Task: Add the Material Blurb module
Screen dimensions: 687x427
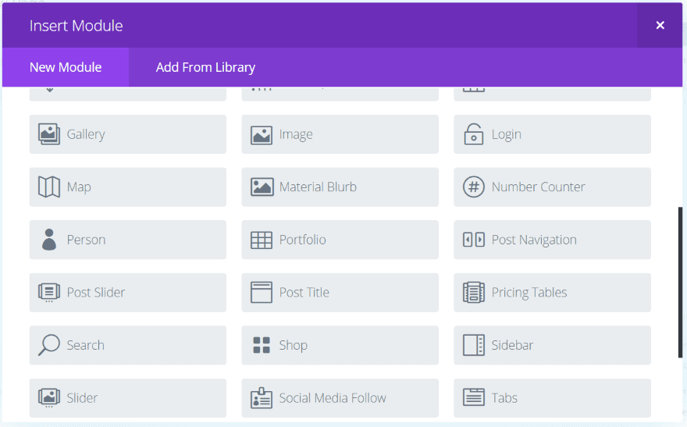Action: [340, 187]
